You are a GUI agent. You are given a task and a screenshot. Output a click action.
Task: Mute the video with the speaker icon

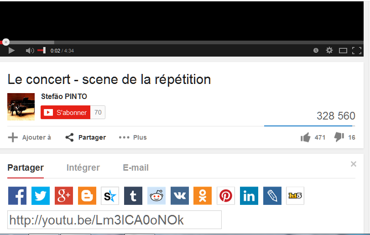coord(30,51)
